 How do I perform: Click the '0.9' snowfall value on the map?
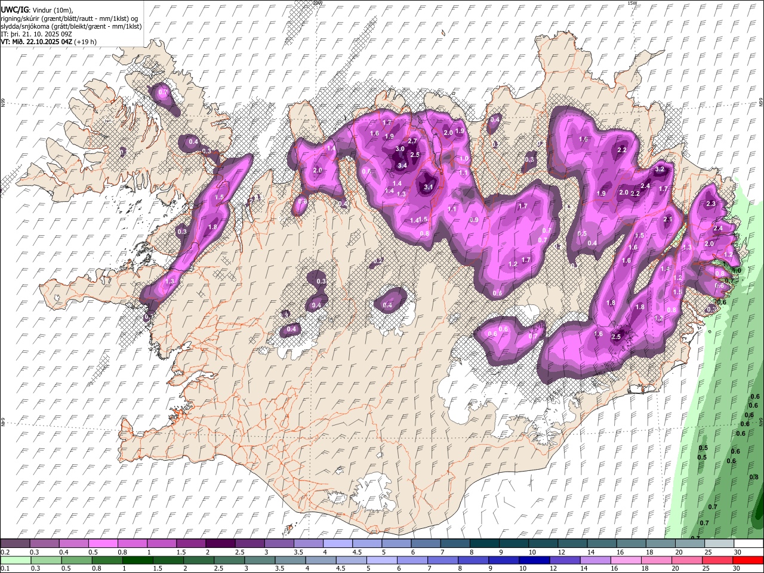coord(474,220)
